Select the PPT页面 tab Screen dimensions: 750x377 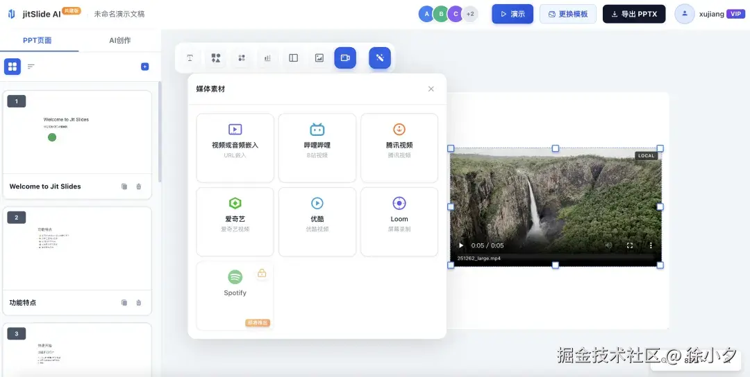(37, 40)
